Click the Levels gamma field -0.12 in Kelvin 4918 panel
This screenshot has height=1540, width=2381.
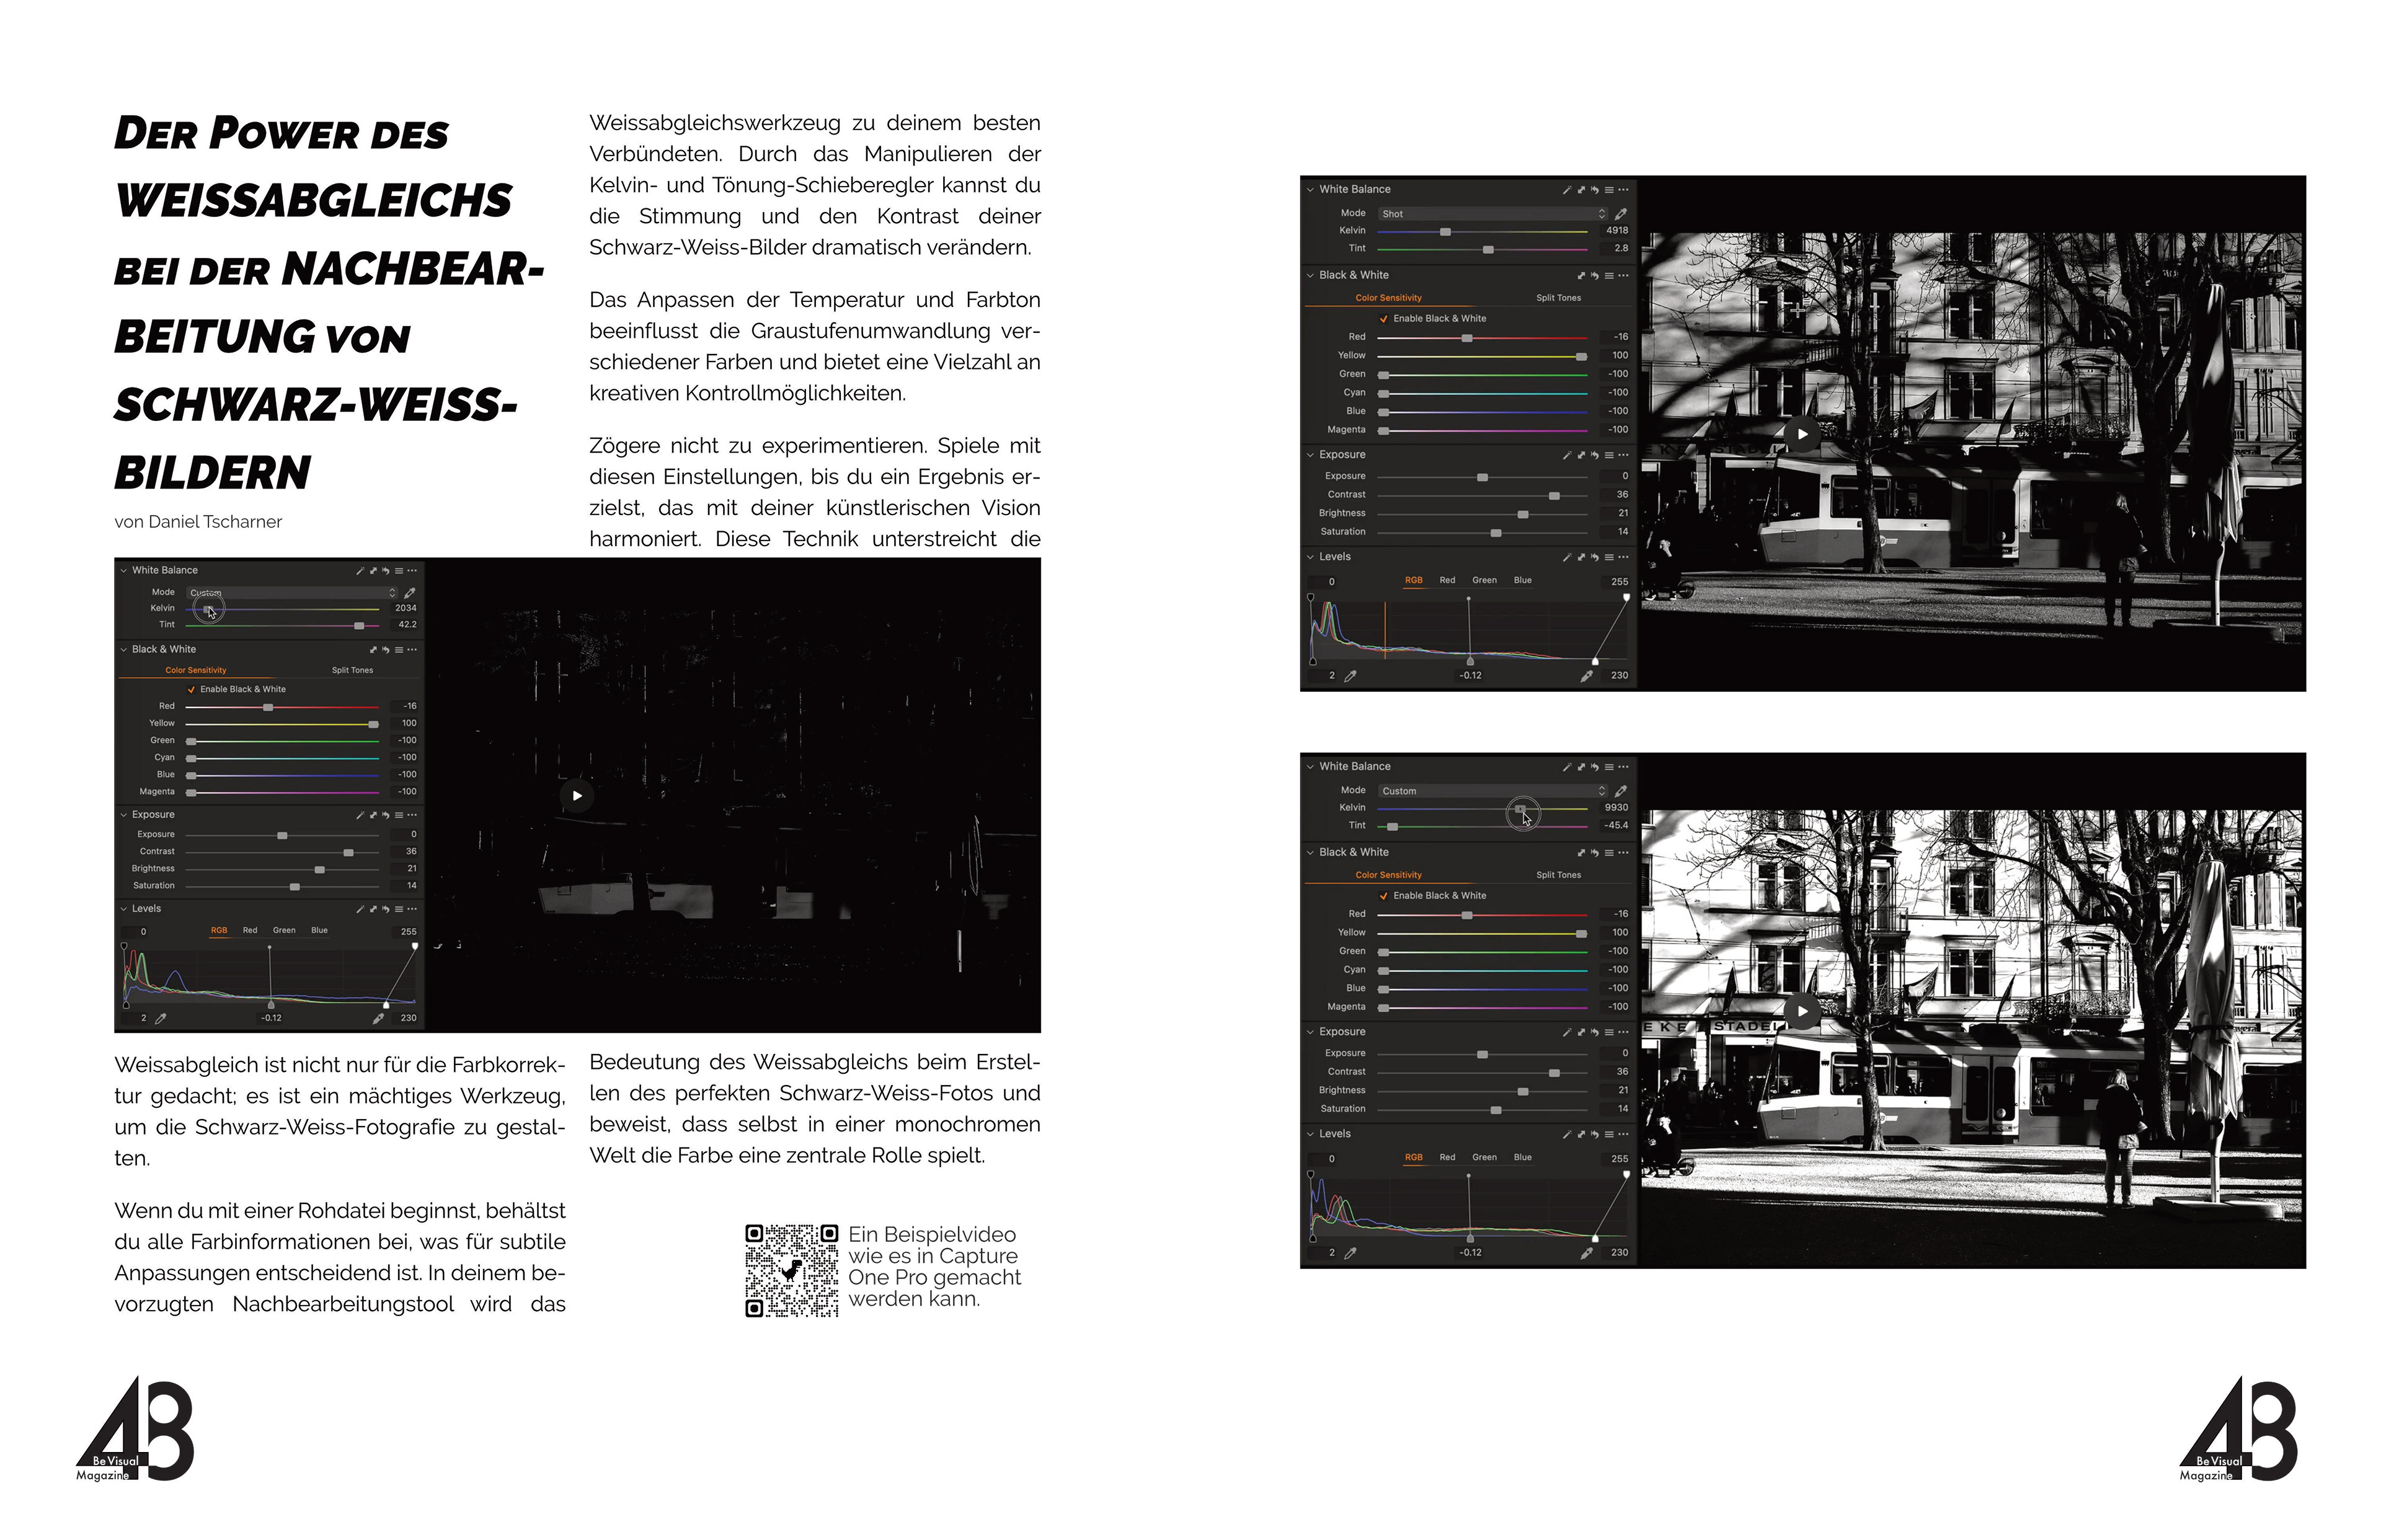pos(1470,676)
